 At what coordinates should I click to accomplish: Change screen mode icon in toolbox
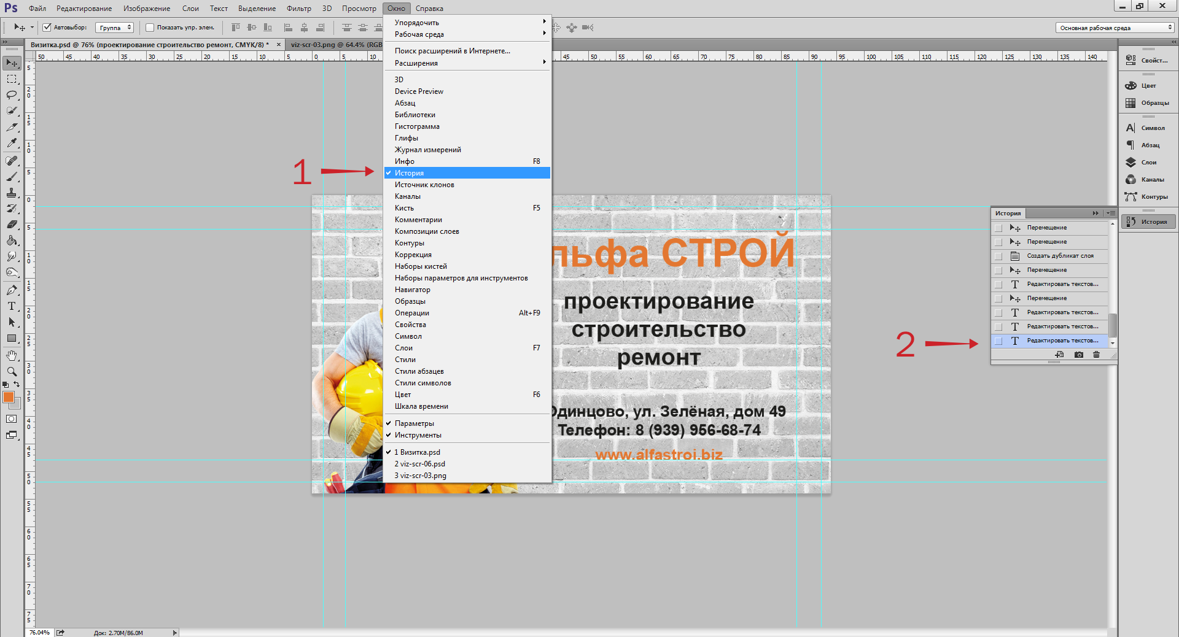point(12,435)
